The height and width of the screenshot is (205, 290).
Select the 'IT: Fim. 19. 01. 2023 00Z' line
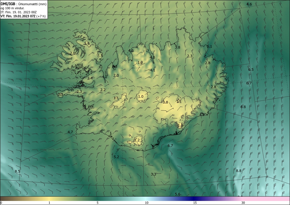coord(19,12)
